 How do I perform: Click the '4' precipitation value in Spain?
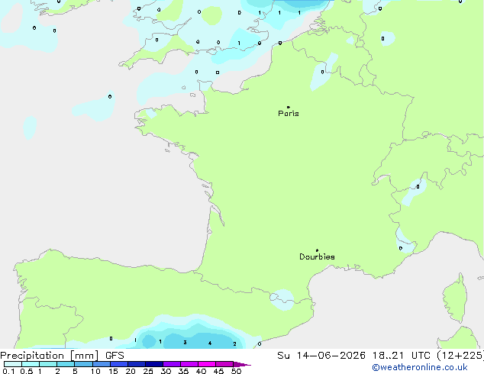(210, 343)
